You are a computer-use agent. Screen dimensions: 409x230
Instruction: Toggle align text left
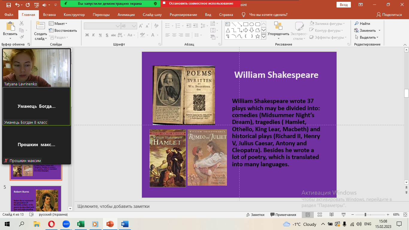click(x=167, y=35)
